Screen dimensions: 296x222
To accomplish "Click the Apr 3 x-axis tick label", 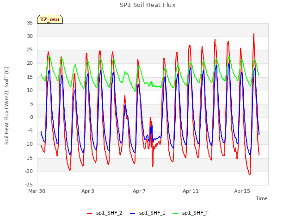I will click(x=88, y=191).
